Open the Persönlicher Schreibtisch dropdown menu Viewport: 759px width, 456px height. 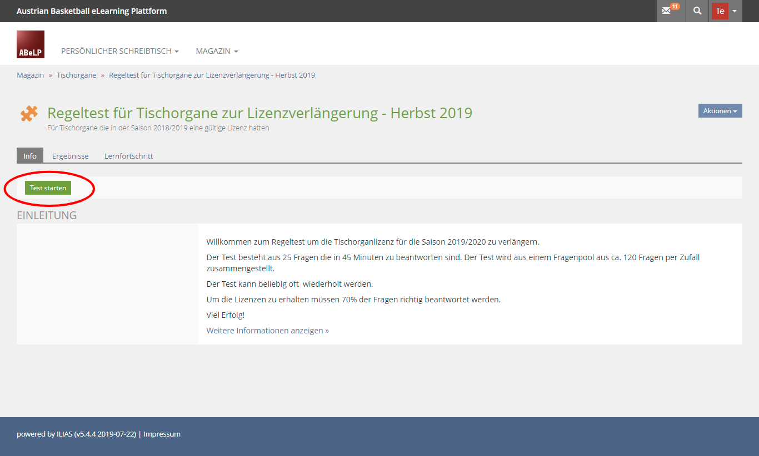pyautogui.click(x=119, y=51)
